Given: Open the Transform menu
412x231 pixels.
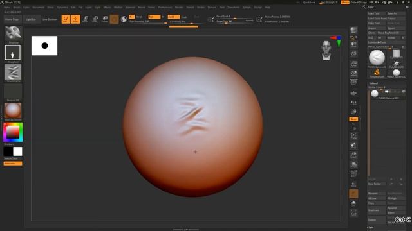Looking at the screenshot, I should 233,7.
